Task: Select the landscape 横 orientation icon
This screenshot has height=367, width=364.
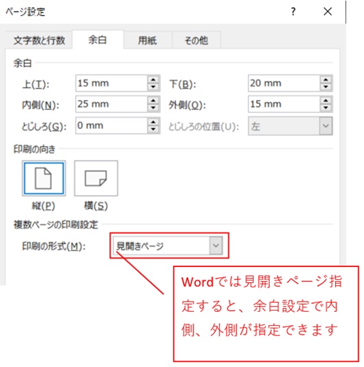Action: click(x=96, y=178)
